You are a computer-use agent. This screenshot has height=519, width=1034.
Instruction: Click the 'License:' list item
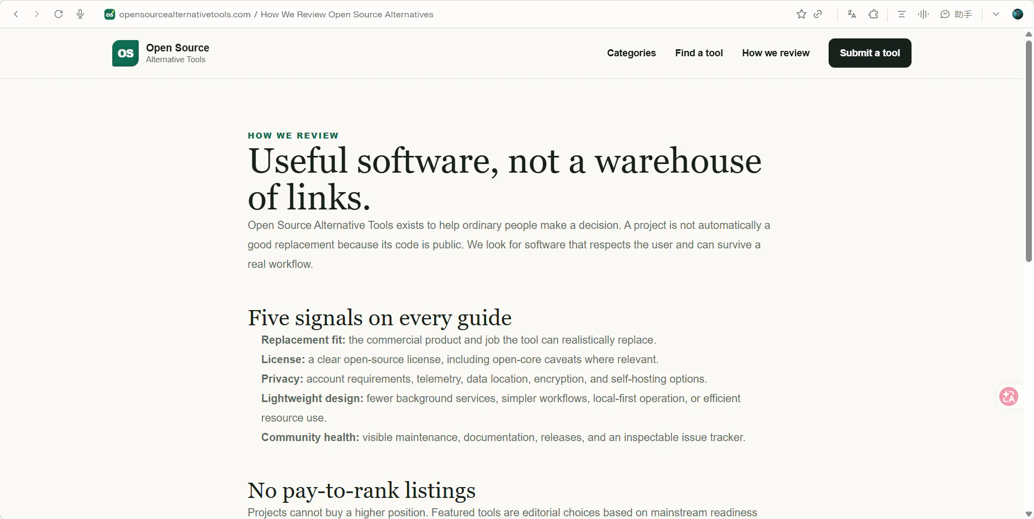tap(460, 359)
